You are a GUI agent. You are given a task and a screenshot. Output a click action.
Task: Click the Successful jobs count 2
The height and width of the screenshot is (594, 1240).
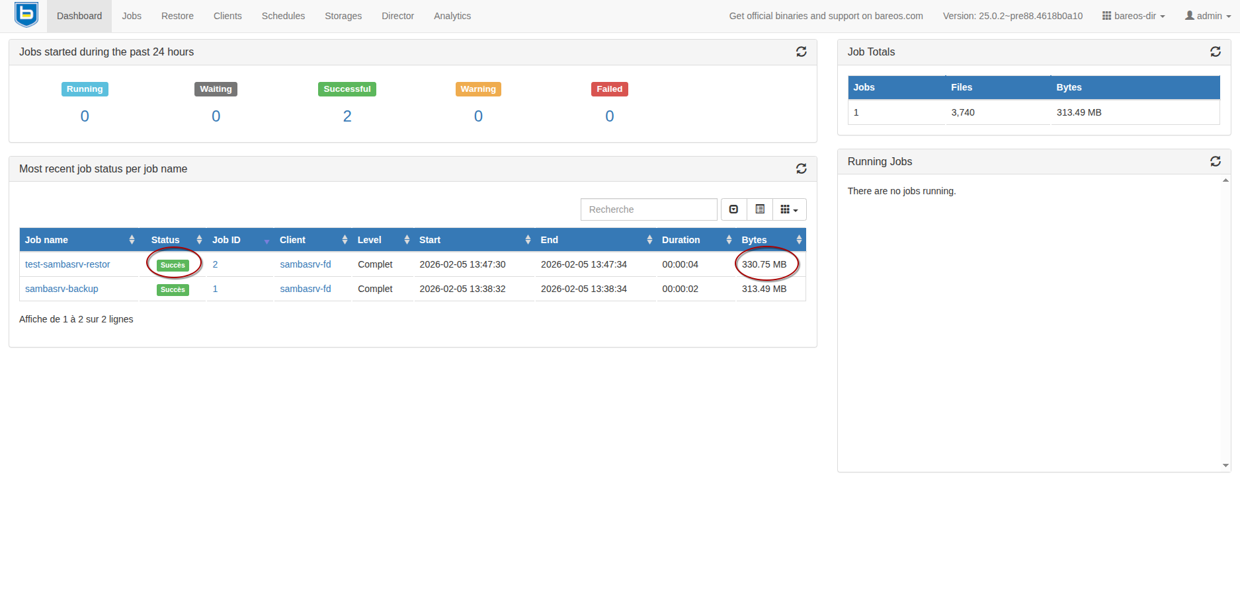coord(347,116)
